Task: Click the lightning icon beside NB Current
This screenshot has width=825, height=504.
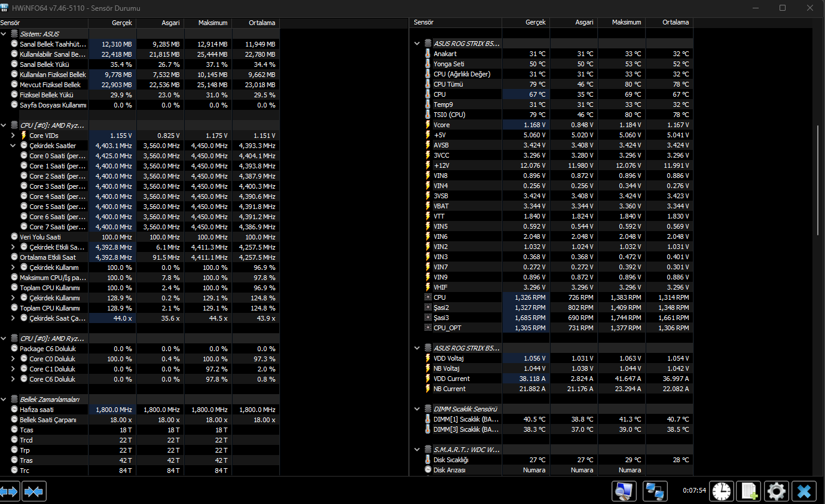Action: [427, 389]
